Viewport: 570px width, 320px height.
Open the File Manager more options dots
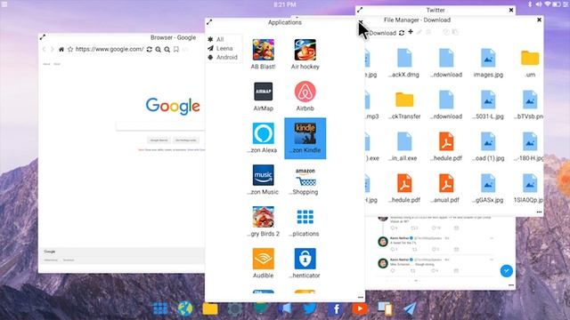click(539, 212)
